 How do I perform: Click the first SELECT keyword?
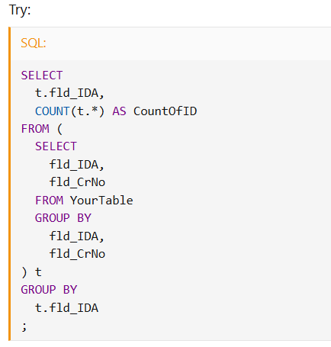click(42, 76)
